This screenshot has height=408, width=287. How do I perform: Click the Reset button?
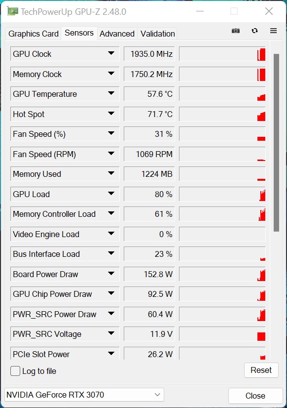coord(261,370)
